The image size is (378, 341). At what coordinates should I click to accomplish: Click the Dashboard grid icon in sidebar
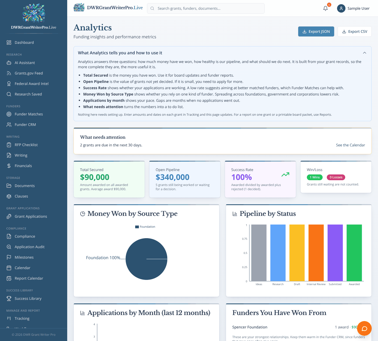pyautogui.click(x=9, y=42)
